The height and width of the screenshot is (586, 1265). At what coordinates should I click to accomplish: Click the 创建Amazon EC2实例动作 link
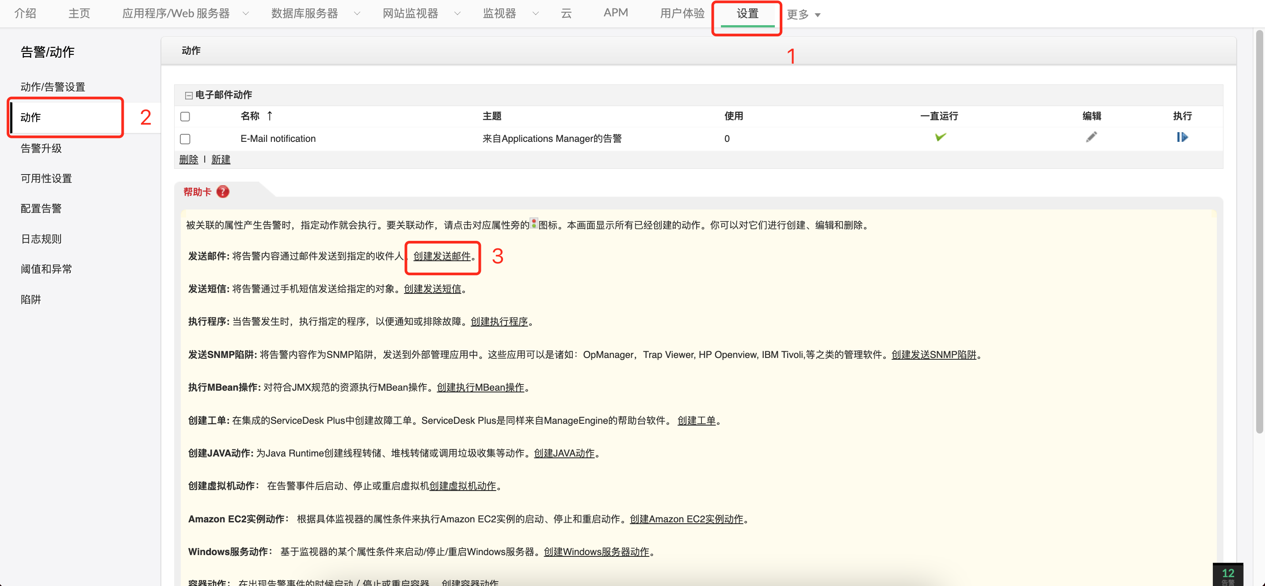coord(686,519)
